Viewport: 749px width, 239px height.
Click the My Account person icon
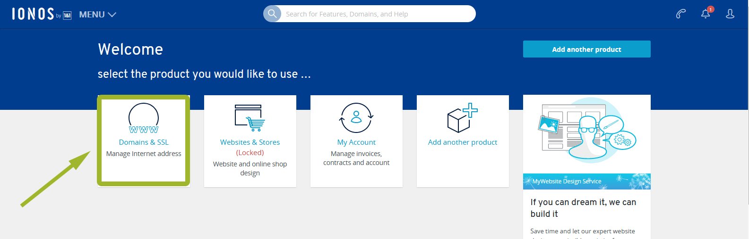pos(356,118)
